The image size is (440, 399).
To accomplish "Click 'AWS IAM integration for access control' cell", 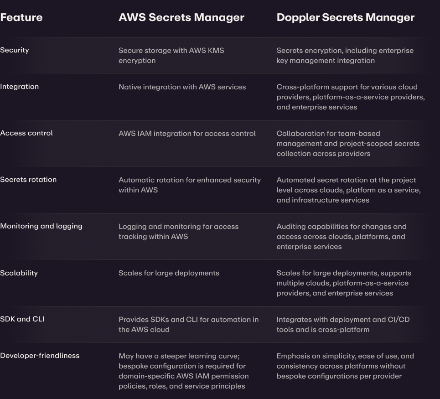I will (x=187, y=134).
